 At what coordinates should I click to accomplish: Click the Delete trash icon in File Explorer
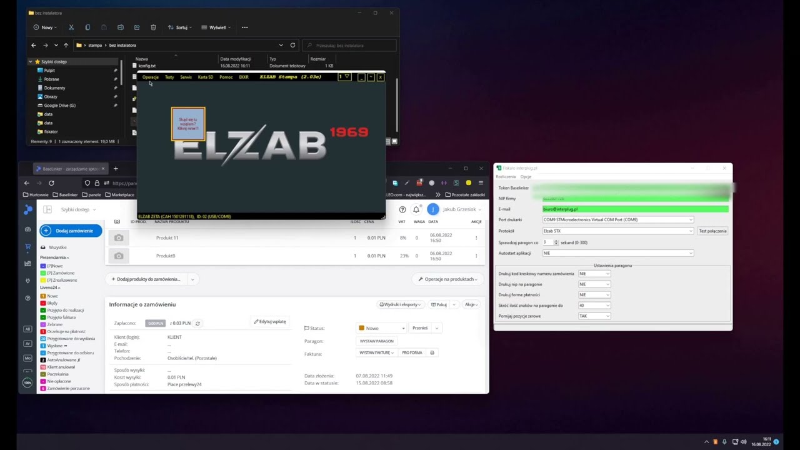pyautogui.click(x=153, y=27)
